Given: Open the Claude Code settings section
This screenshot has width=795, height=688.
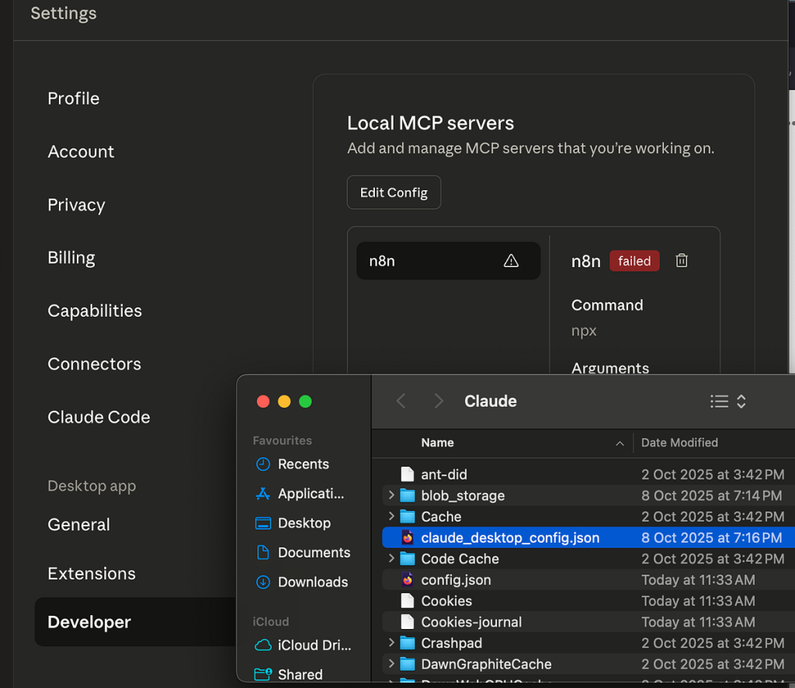Looking at the screenshot, I should point(99,417).
